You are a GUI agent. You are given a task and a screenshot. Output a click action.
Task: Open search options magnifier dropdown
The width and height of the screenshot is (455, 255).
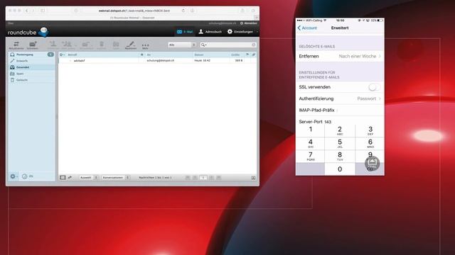tap(203, 45)
